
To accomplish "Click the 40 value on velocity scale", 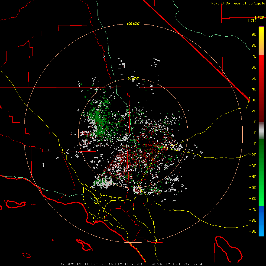I will [254, 89].
